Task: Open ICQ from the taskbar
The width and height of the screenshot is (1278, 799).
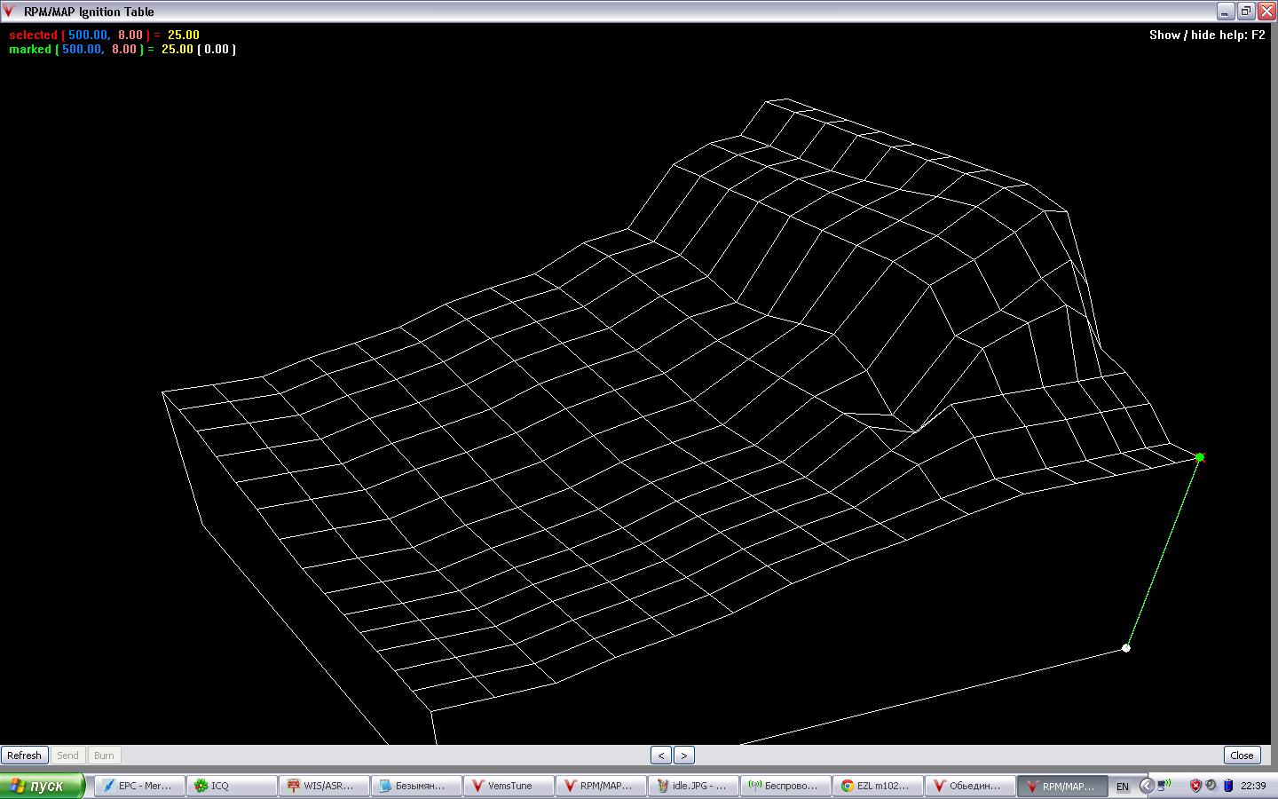Action: point(233,786)
